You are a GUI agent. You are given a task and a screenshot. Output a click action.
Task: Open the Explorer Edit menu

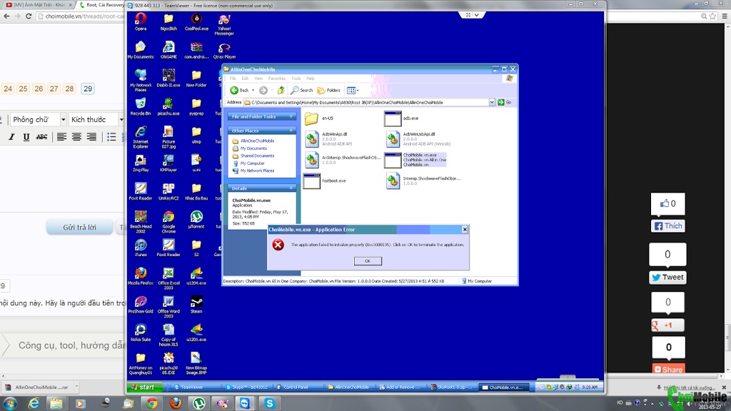pos(245,78)
